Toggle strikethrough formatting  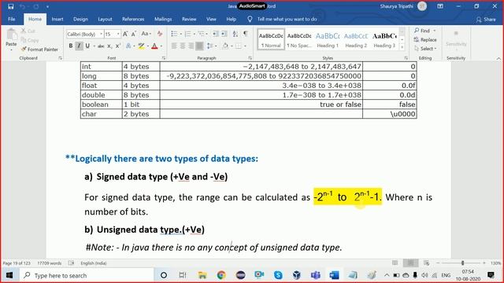point(101,46)
